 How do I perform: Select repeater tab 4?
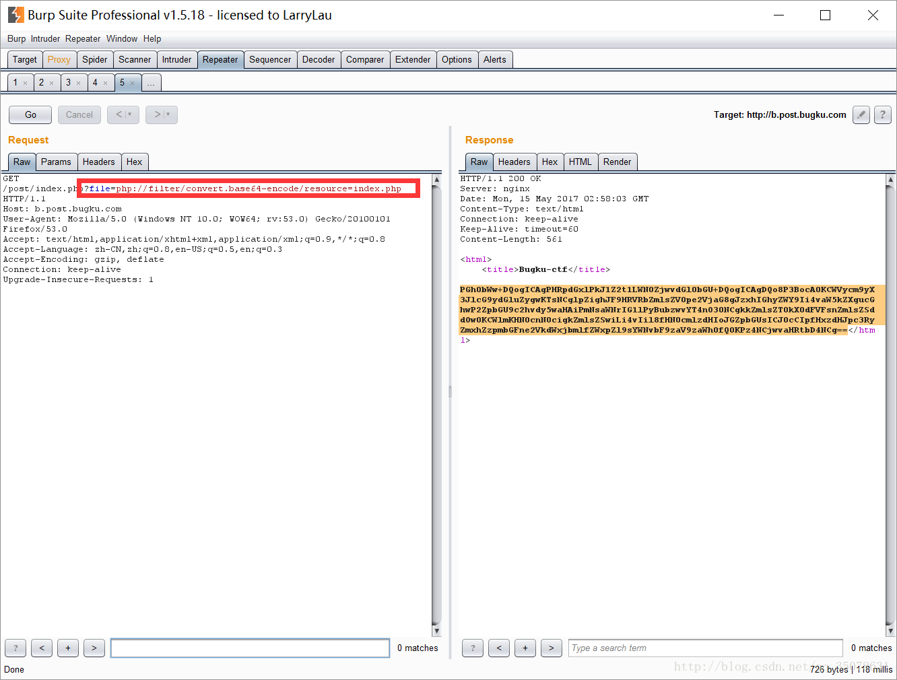(x=95, y=82)
